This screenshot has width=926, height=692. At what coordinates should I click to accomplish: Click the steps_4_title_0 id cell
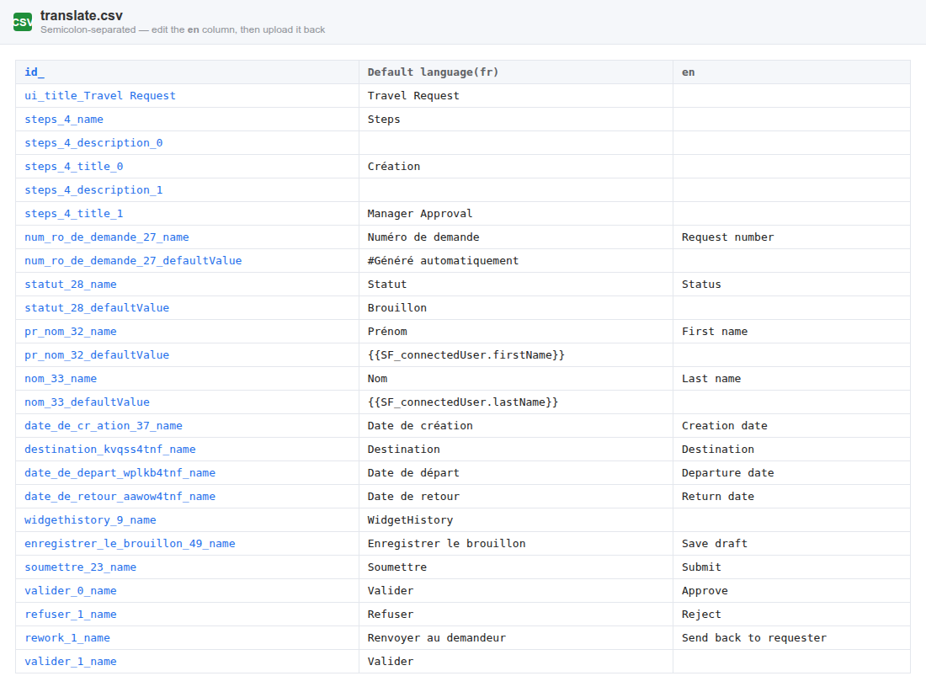point(187,167)
